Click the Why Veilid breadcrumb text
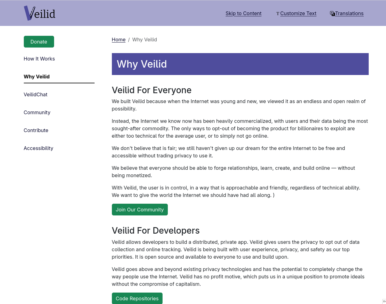Screen dimensions: 386x304 (x=145, y=40)
